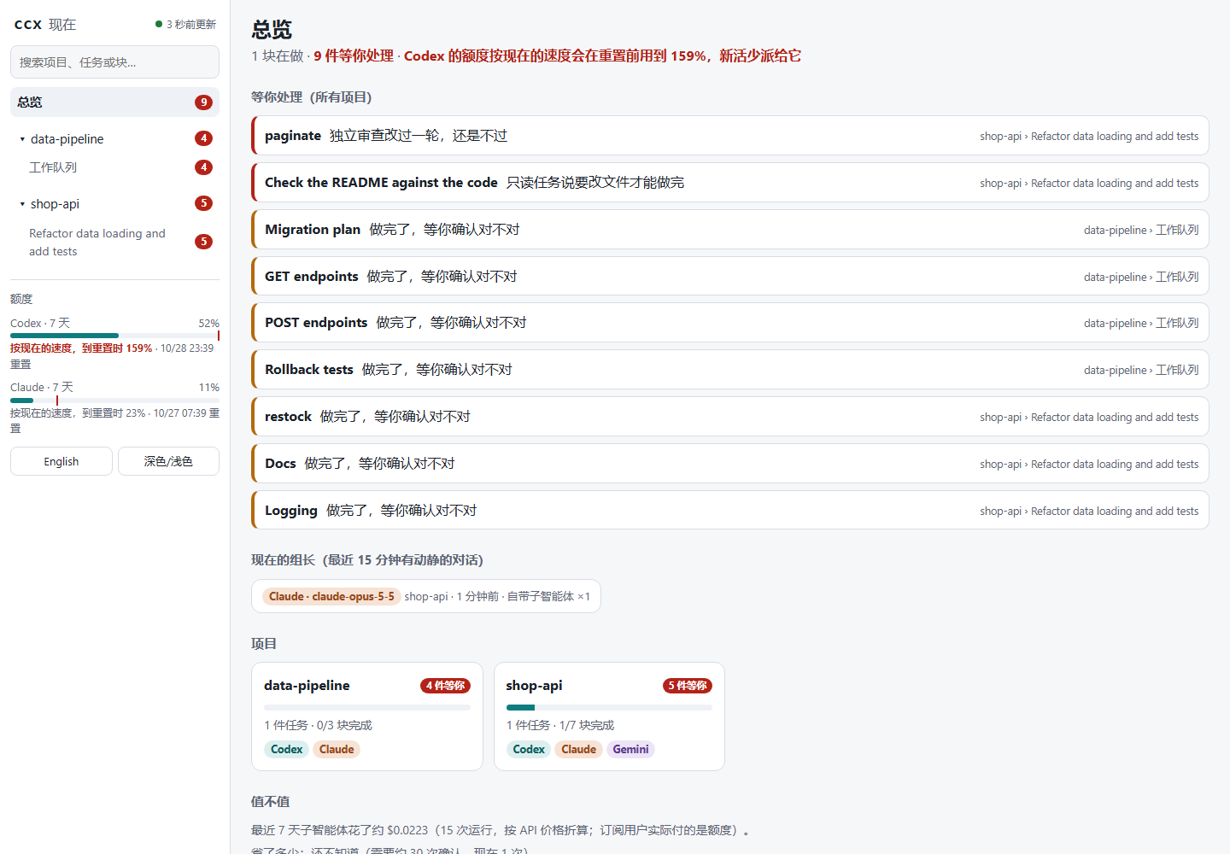Open 工作队列 under data-pipeline

coord(114,167)
